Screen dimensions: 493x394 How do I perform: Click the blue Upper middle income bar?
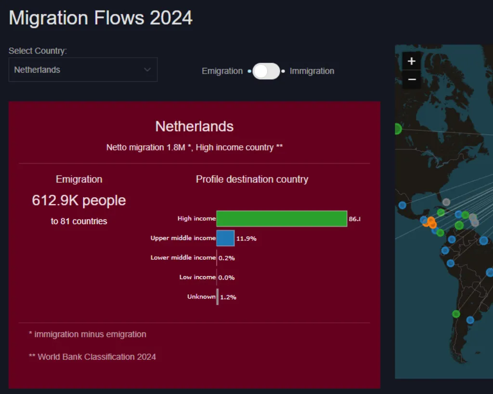(x=225, y=238)
